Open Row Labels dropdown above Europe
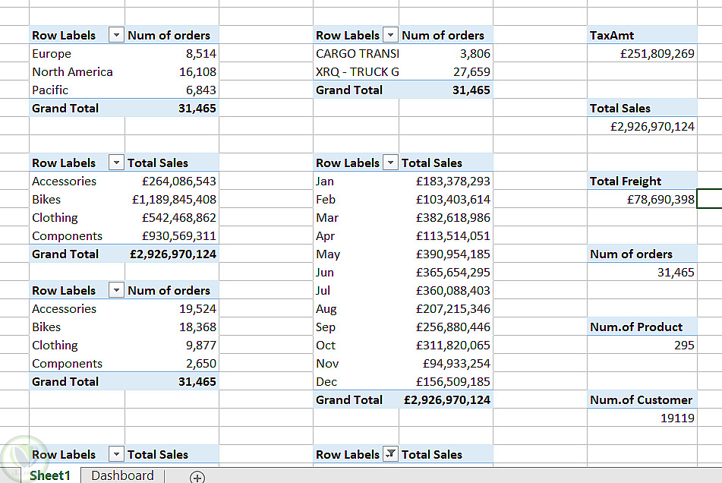The height and width of the screenshot is (483, 722). click(x=116, y=35)
